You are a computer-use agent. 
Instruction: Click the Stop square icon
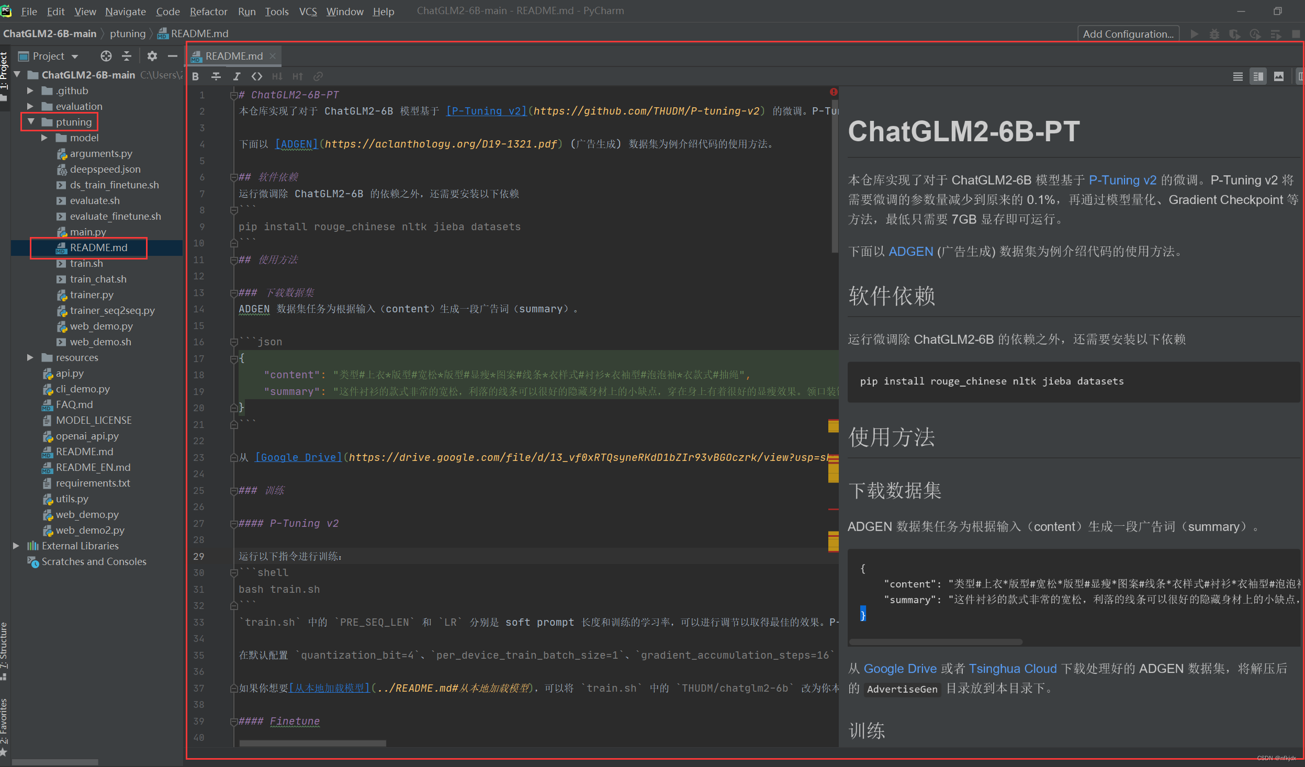click(x=1296, y=34)
